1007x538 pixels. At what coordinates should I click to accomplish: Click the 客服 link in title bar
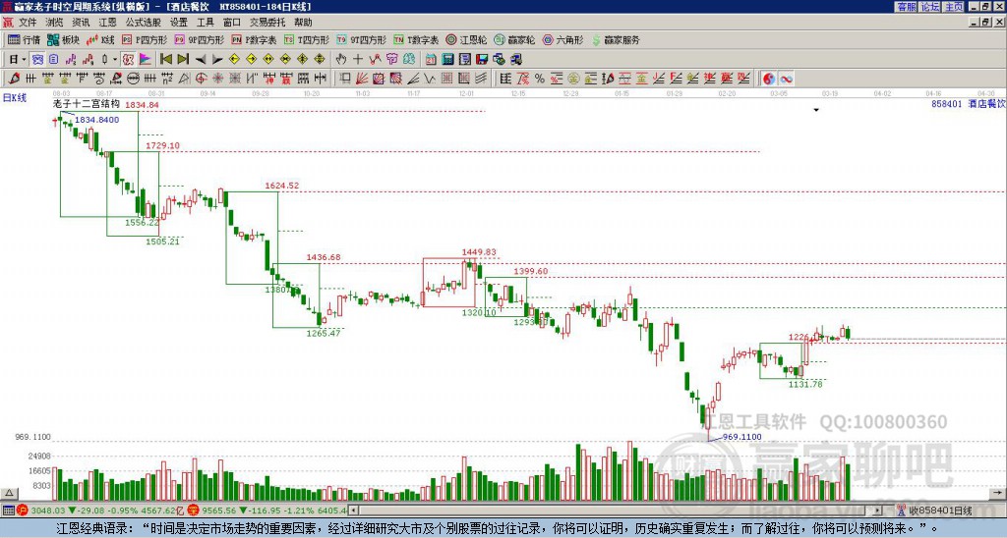click(x=906, y=7)
